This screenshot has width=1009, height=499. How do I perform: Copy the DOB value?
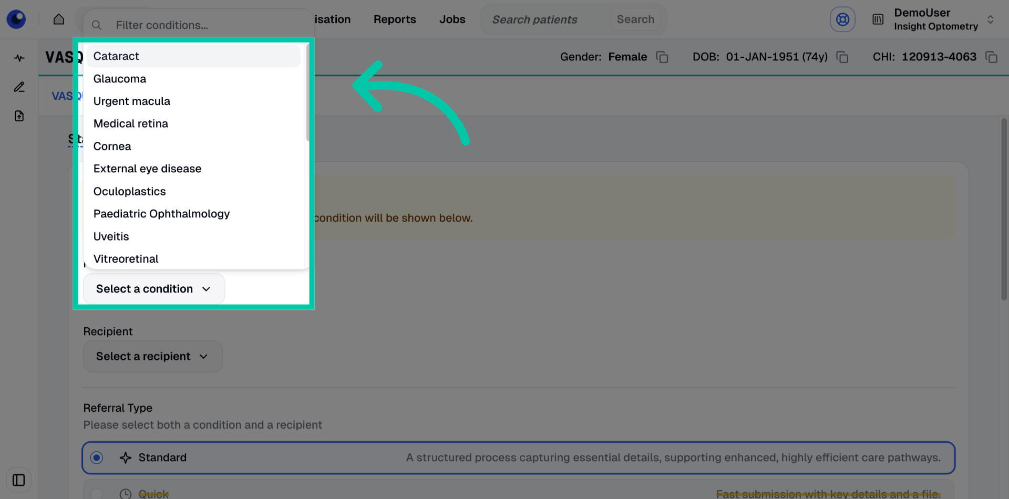(x=842, y=57)
